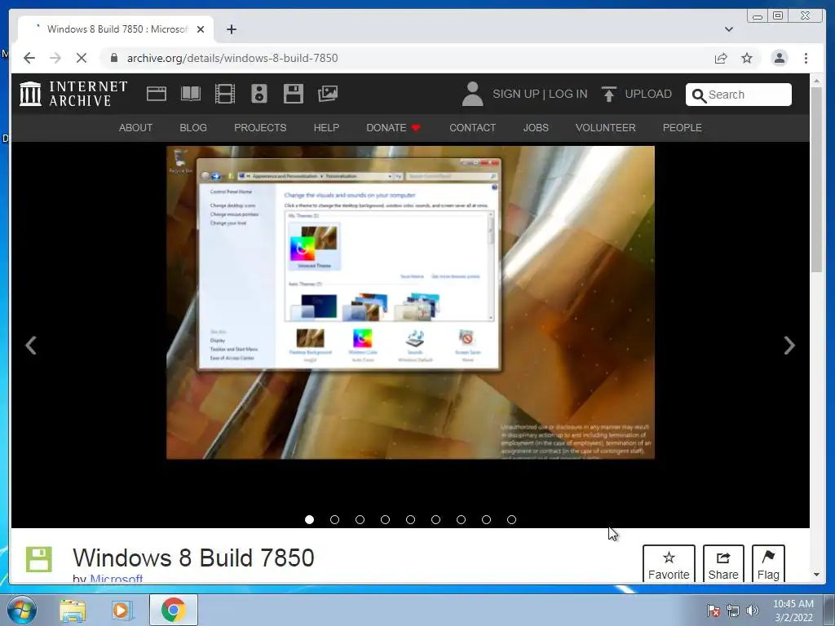This screenshot has height=626, width=835.
Task: Open DONATE menu item
Action: pos(394,128)
